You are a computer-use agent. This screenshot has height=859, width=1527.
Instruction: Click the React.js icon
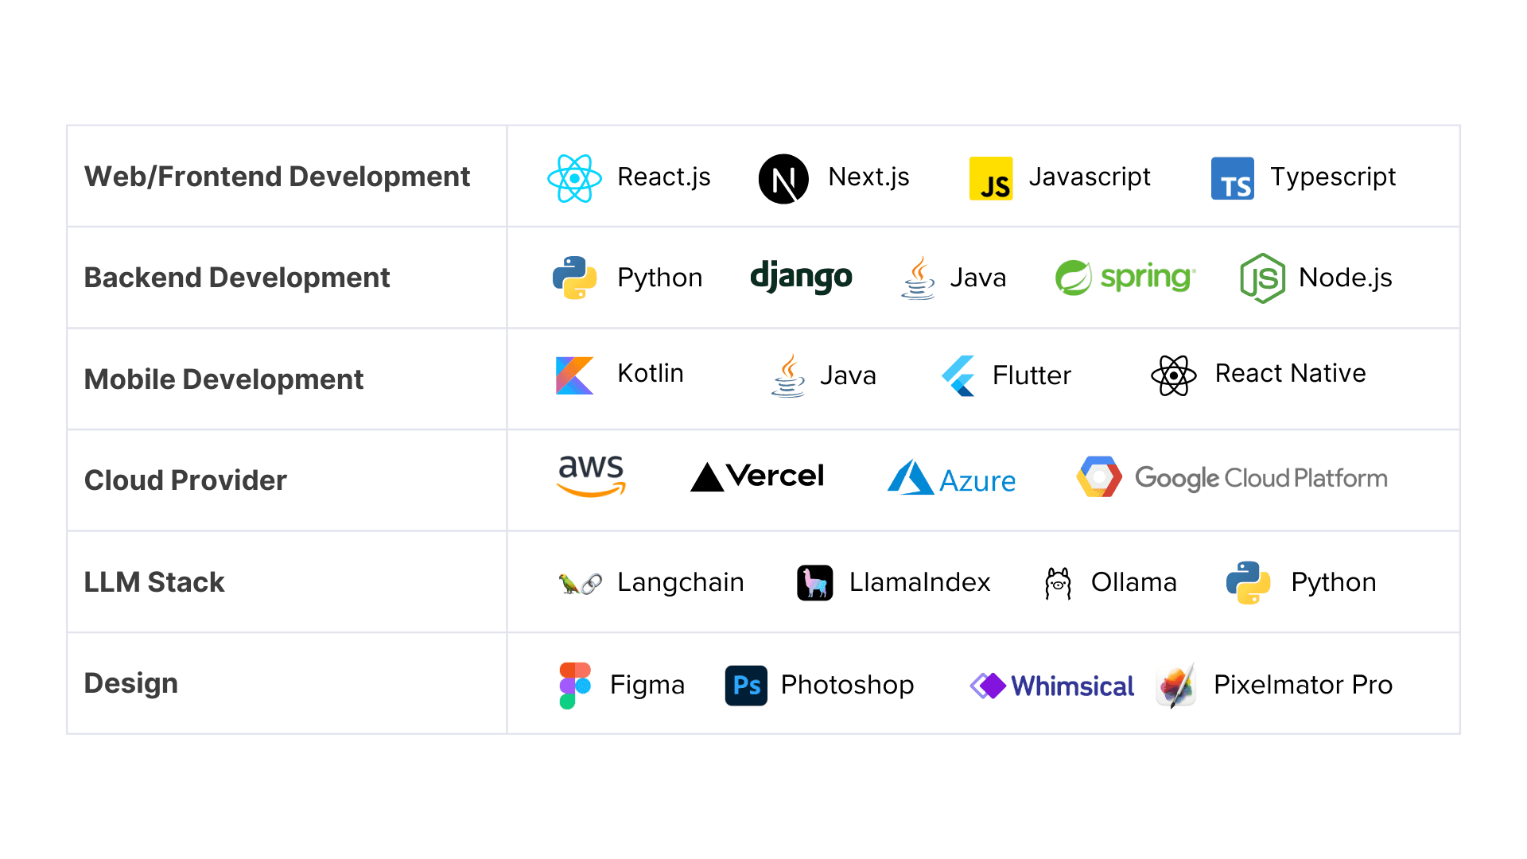click(575, 177)
